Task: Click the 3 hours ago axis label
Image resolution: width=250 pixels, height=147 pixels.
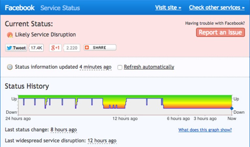Action: pyautogui.click(x=205, y=118)
